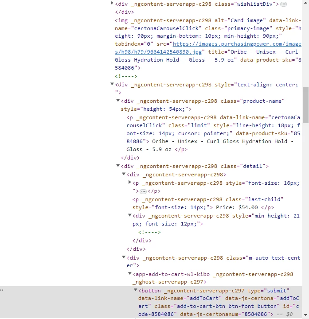Select the first empty comment node
The width and height of the screenshot is (309, 319).
point(126,76)
